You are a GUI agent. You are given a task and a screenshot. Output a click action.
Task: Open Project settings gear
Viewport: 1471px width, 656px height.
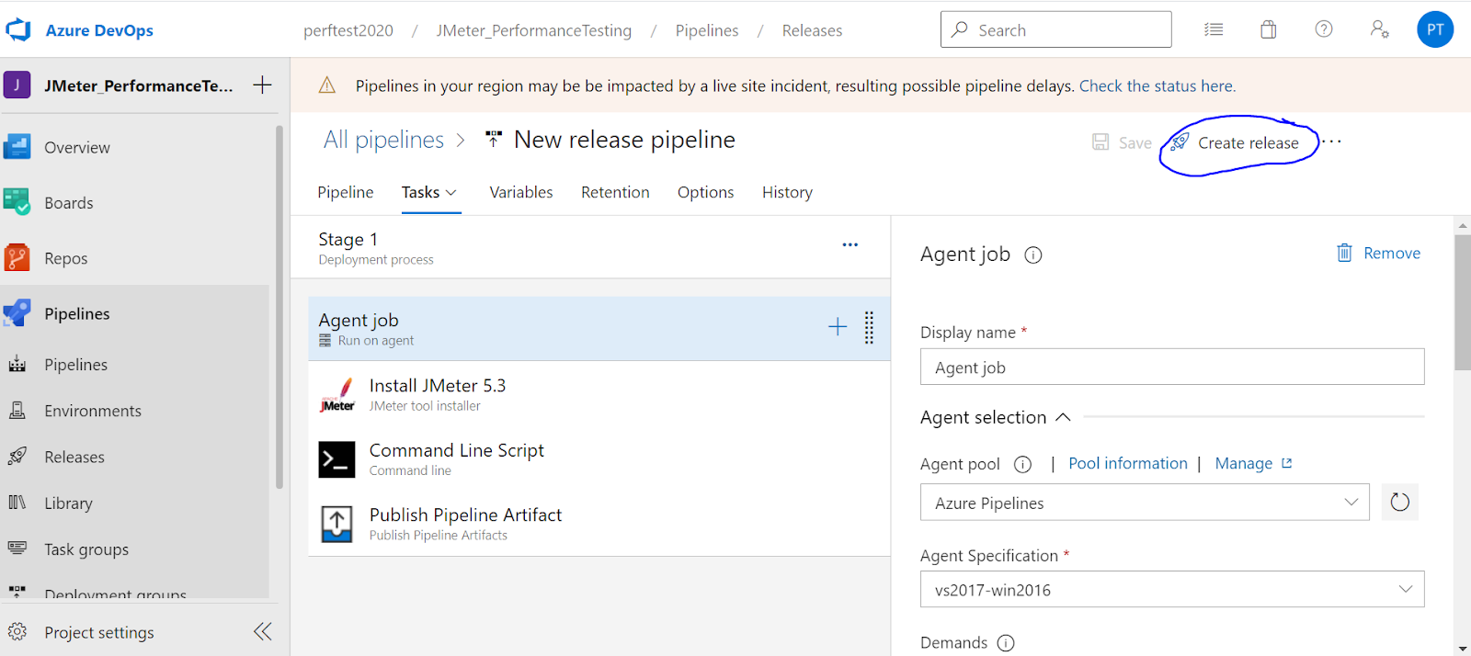coord(17,632)
